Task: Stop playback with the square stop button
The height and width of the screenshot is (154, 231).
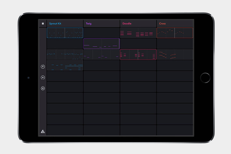Action: coord(43,23)
